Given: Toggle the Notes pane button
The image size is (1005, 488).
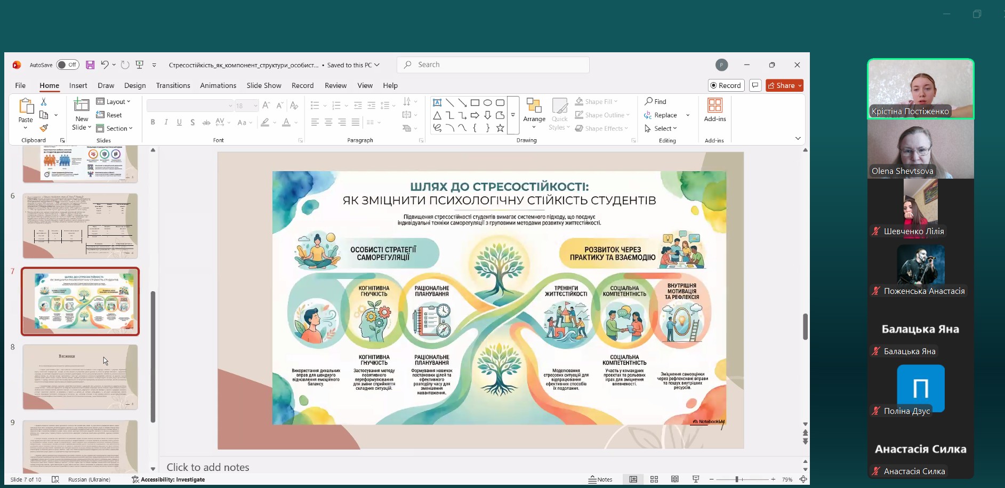Looking at the screenshot, I should (600, 479).
